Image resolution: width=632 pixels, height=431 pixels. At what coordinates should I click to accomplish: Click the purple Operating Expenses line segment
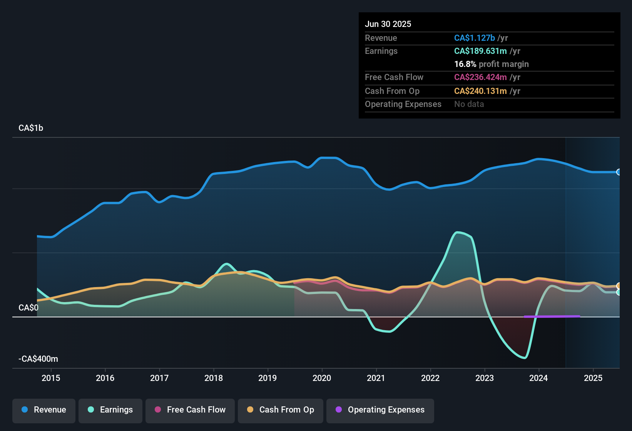tap(552, 316)
